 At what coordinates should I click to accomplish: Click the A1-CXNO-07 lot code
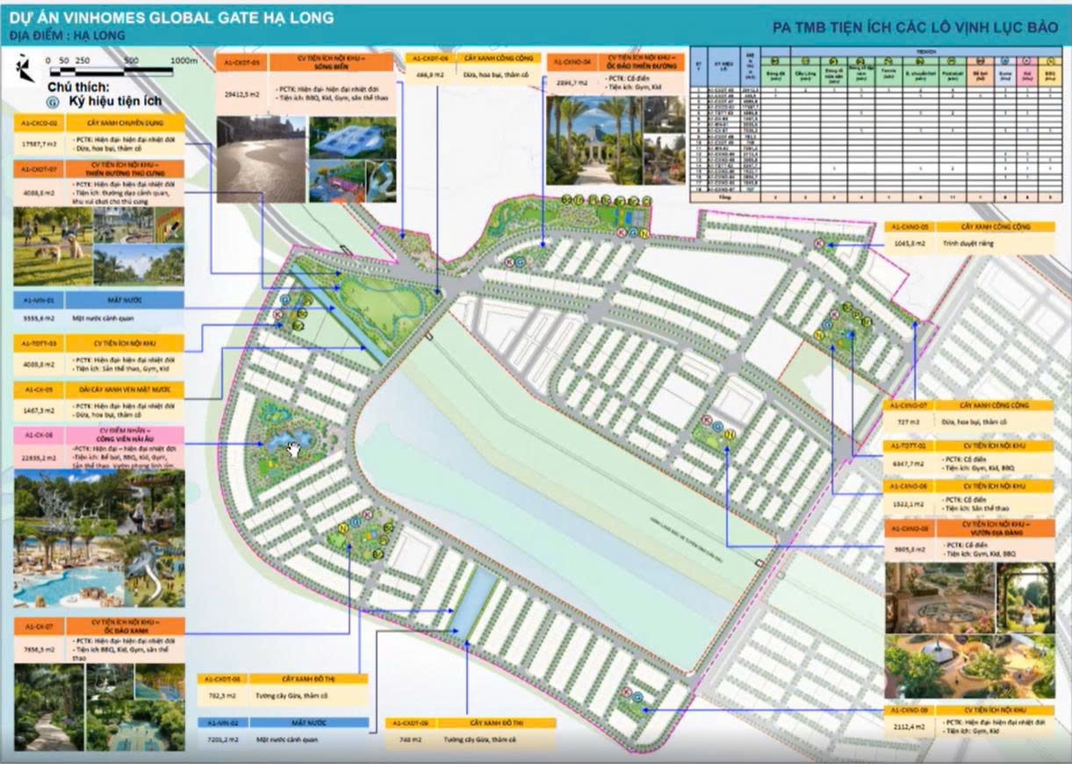[910, 406]
